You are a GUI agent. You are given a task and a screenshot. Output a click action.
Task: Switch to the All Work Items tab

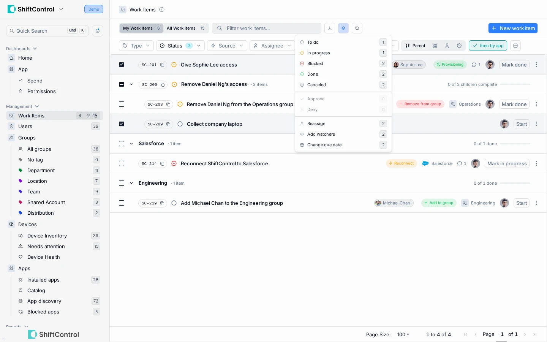click(x=186, y=28)
